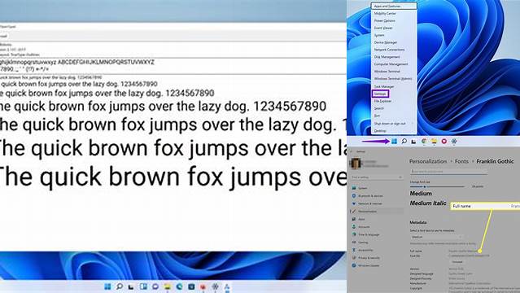Launch Chrome from the upper-right taskbar
520x293 pixels.
coord(424,142)
